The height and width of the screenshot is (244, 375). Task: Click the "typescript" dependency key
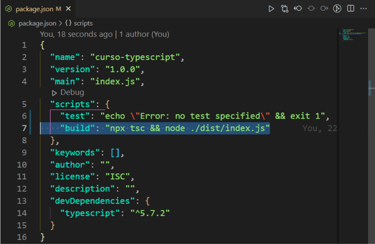click(x=90, y=213)
